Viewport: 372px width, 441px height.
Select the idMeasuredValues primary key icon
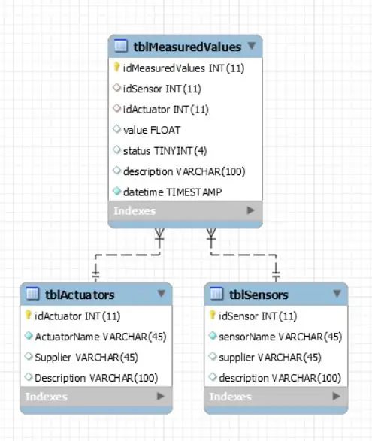point(116,67)
